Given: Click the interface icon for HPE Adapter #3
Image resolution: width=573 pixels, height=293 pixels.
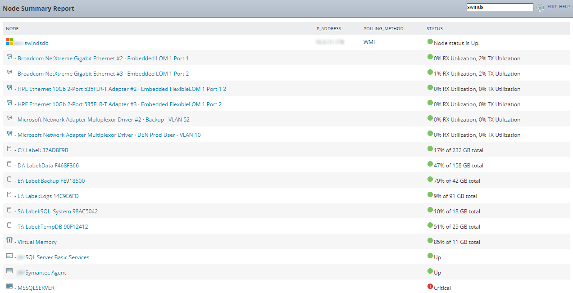Looking at the screenshot, I should [9, 103].
